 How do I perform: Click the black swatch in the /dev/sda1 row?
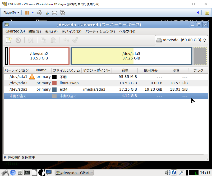pyautogui.click(x=54, y=77)
